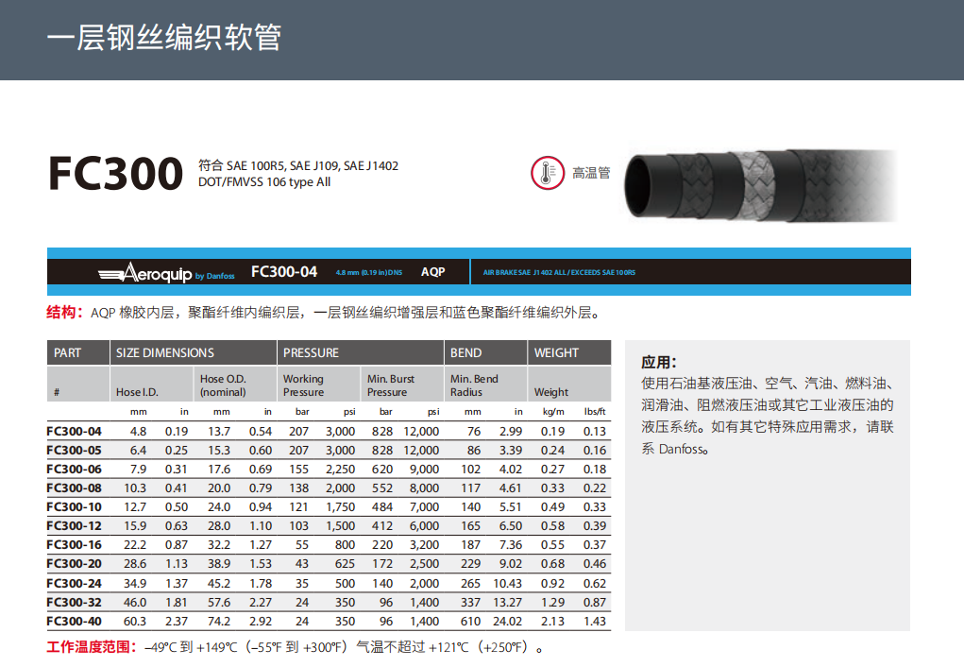Select part number FC300-05
Image resolution: width=964 pixels, height=667 pixels.
pyautogui.click(x=74, y=451)
